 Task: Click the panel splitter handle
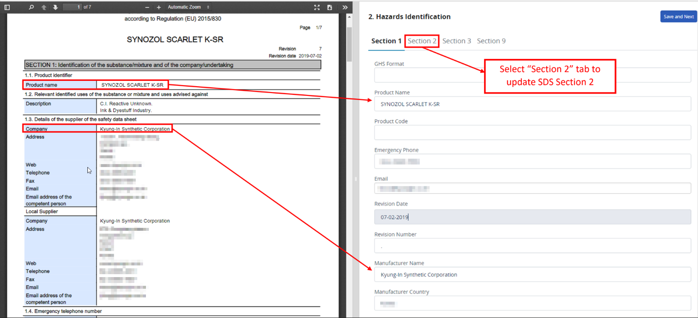coord(355,179)
